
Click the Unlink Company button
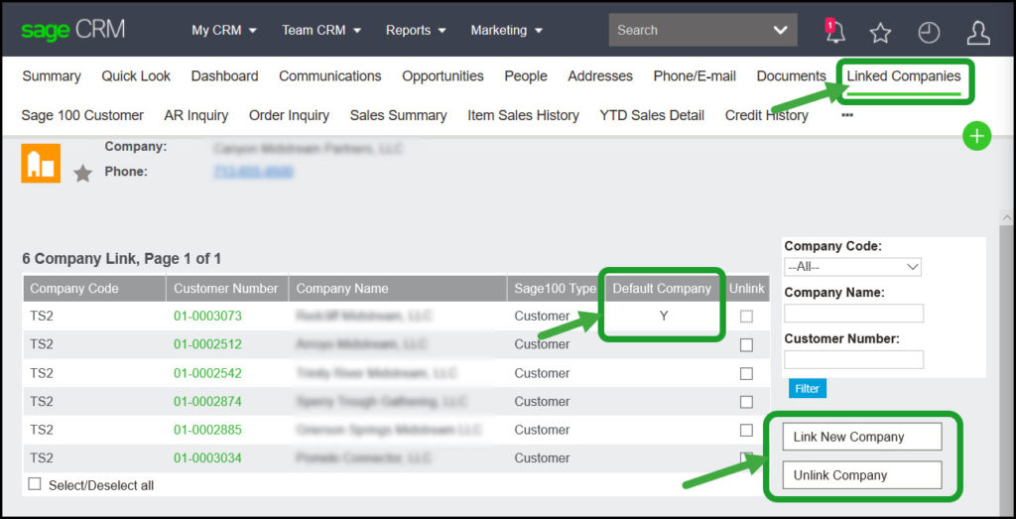(x=862, y=475)
